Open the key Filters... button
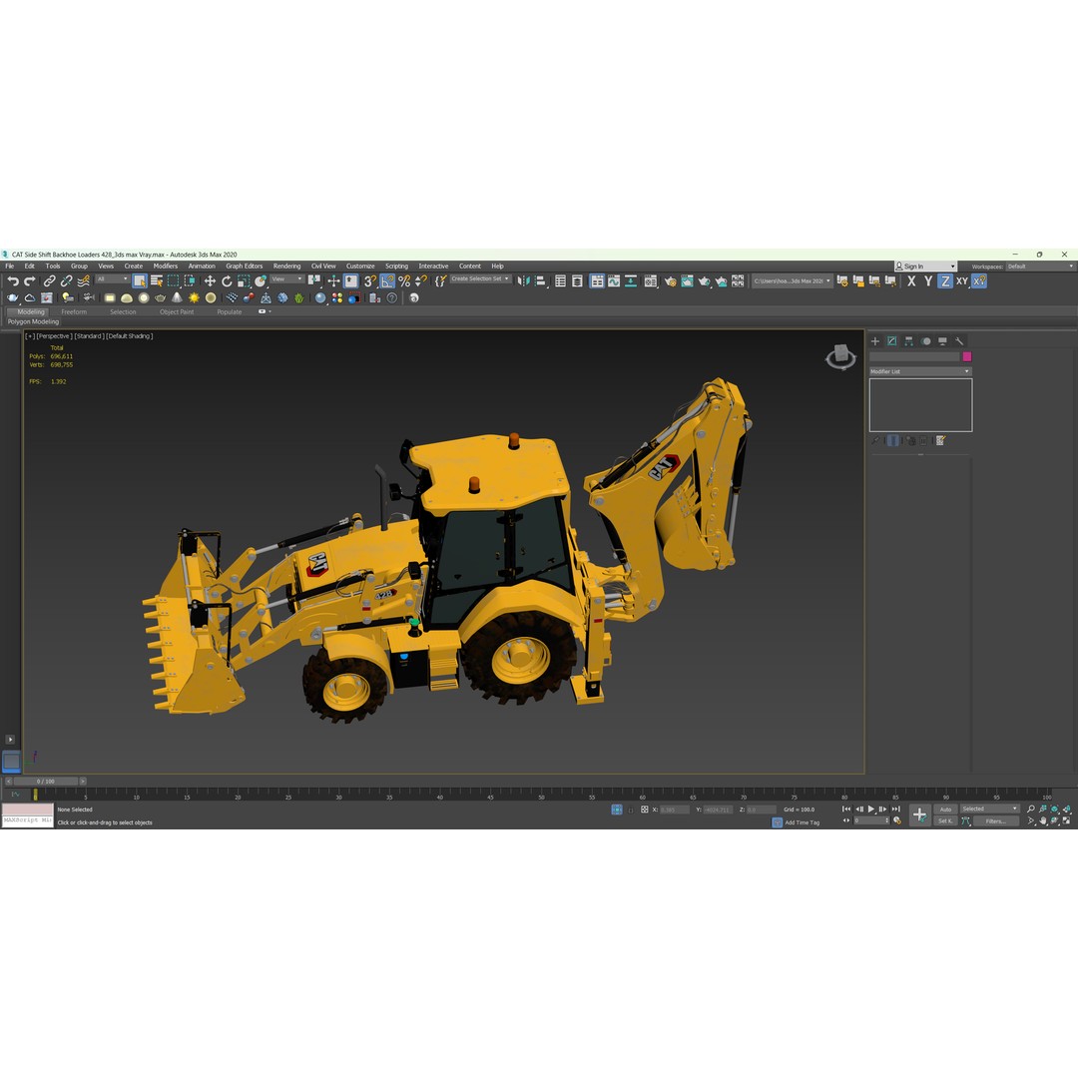 click(996, 820)
